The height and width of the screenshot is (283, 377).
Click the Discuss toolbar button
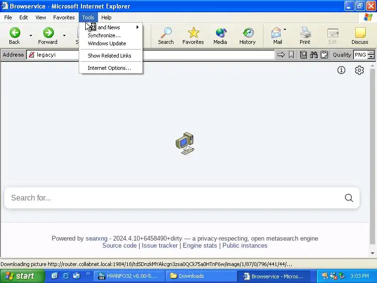360,36
